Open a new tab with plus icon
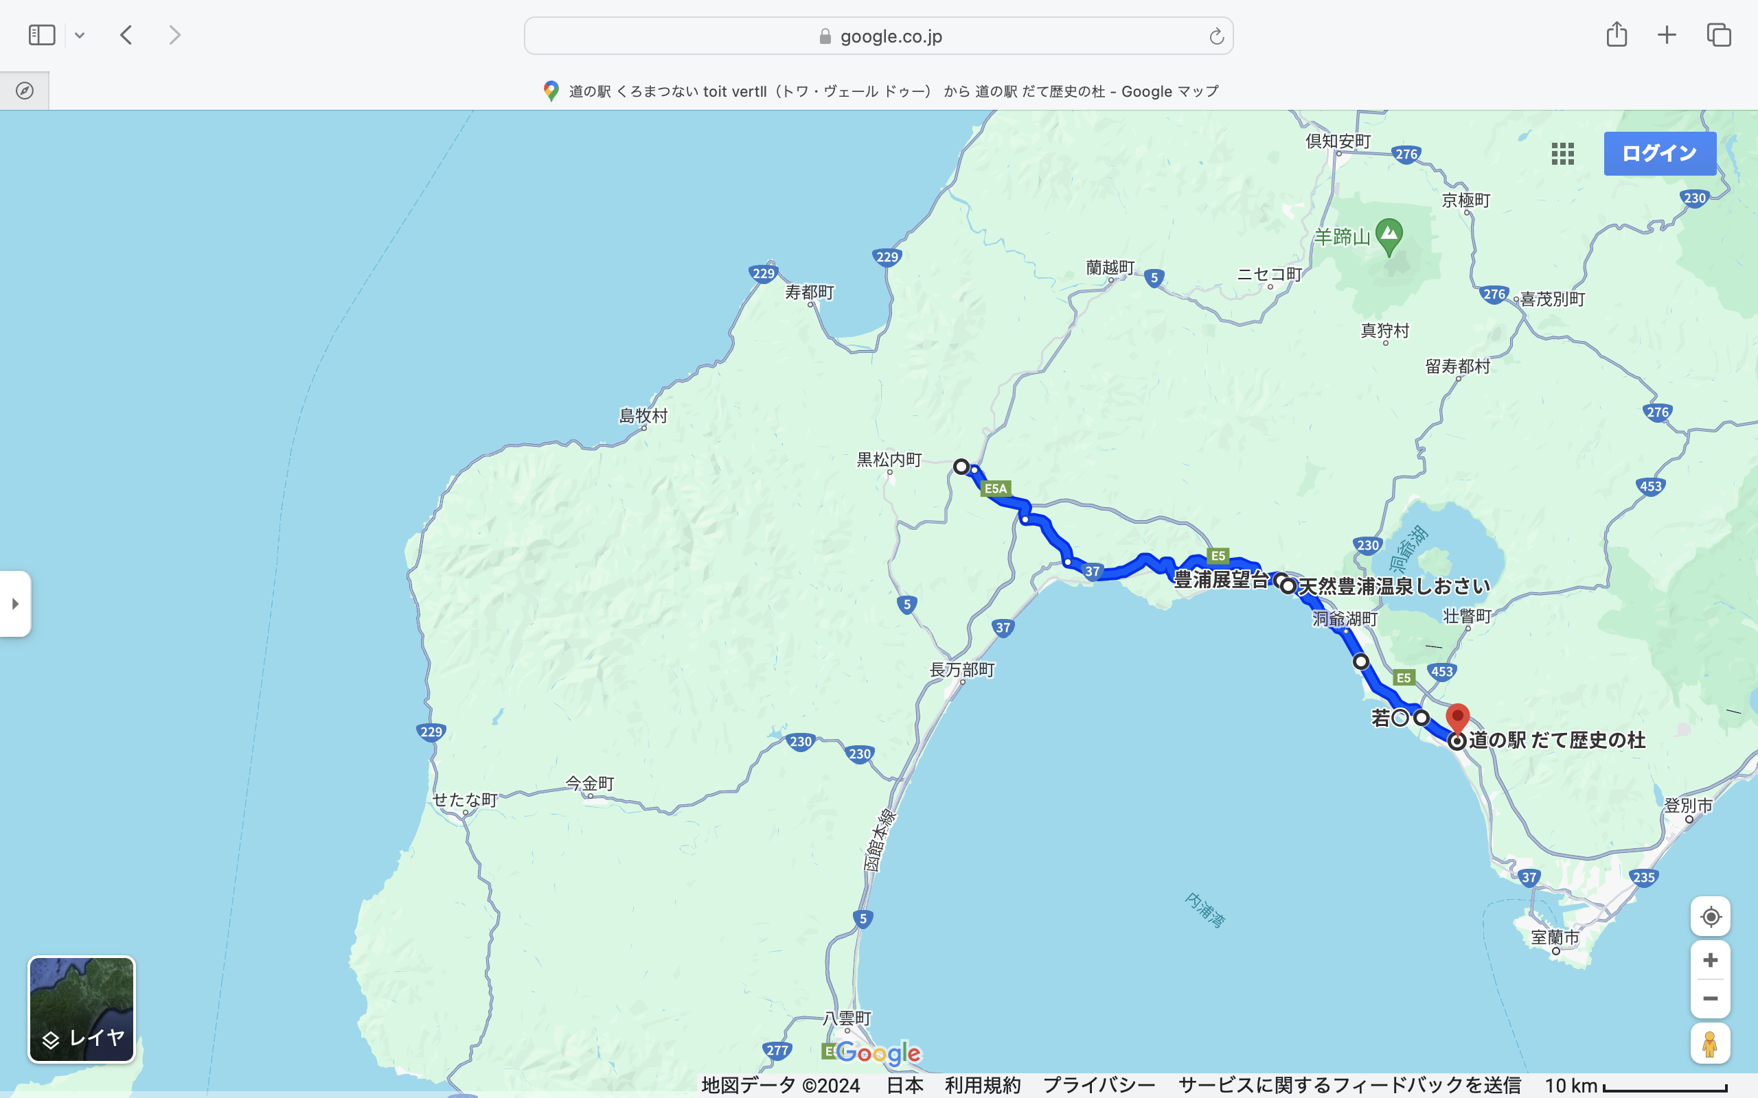The width and height of the screenshot is (1758, 1098). pyautogui.click(x=1667, y=35)
